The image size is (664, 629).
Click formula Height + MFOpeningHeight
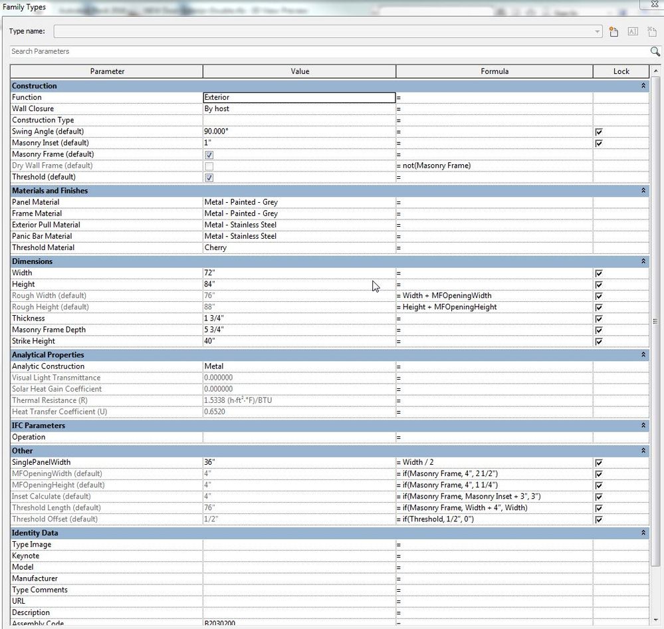pos(449,307)
